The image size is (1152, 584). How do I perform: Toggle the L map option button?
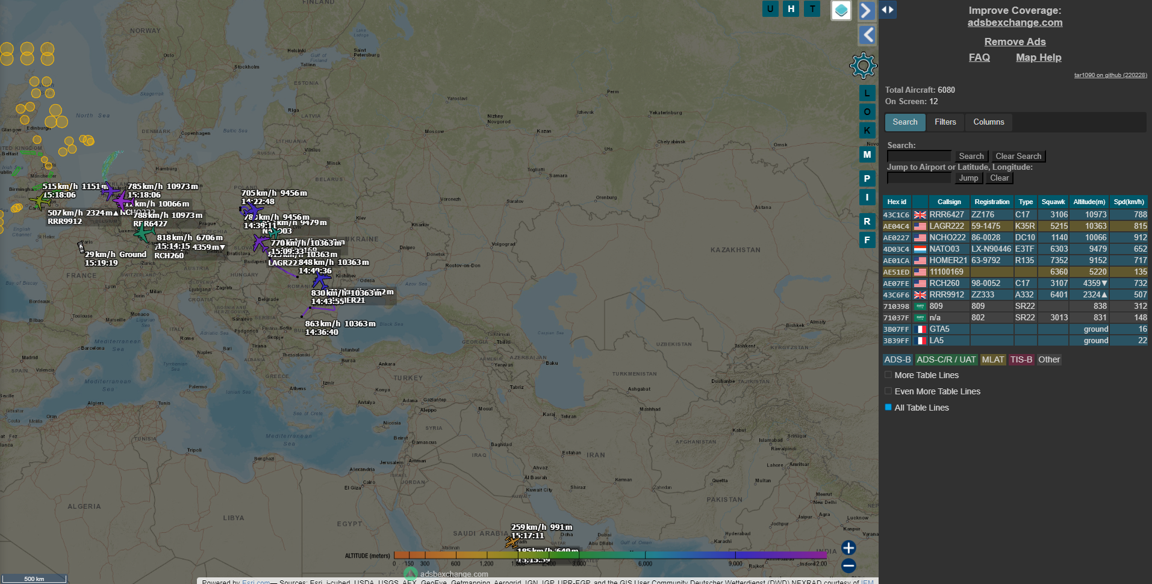tap(867, 93)
